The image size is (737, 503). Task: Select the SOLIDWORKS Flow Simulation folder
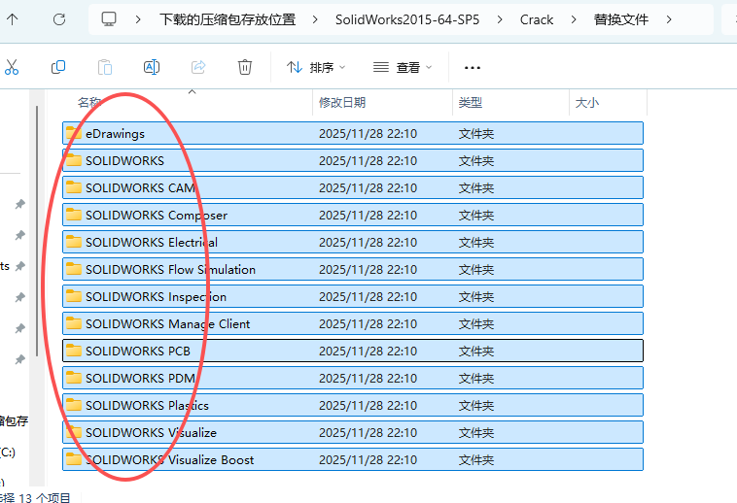(x=353, y=269)
